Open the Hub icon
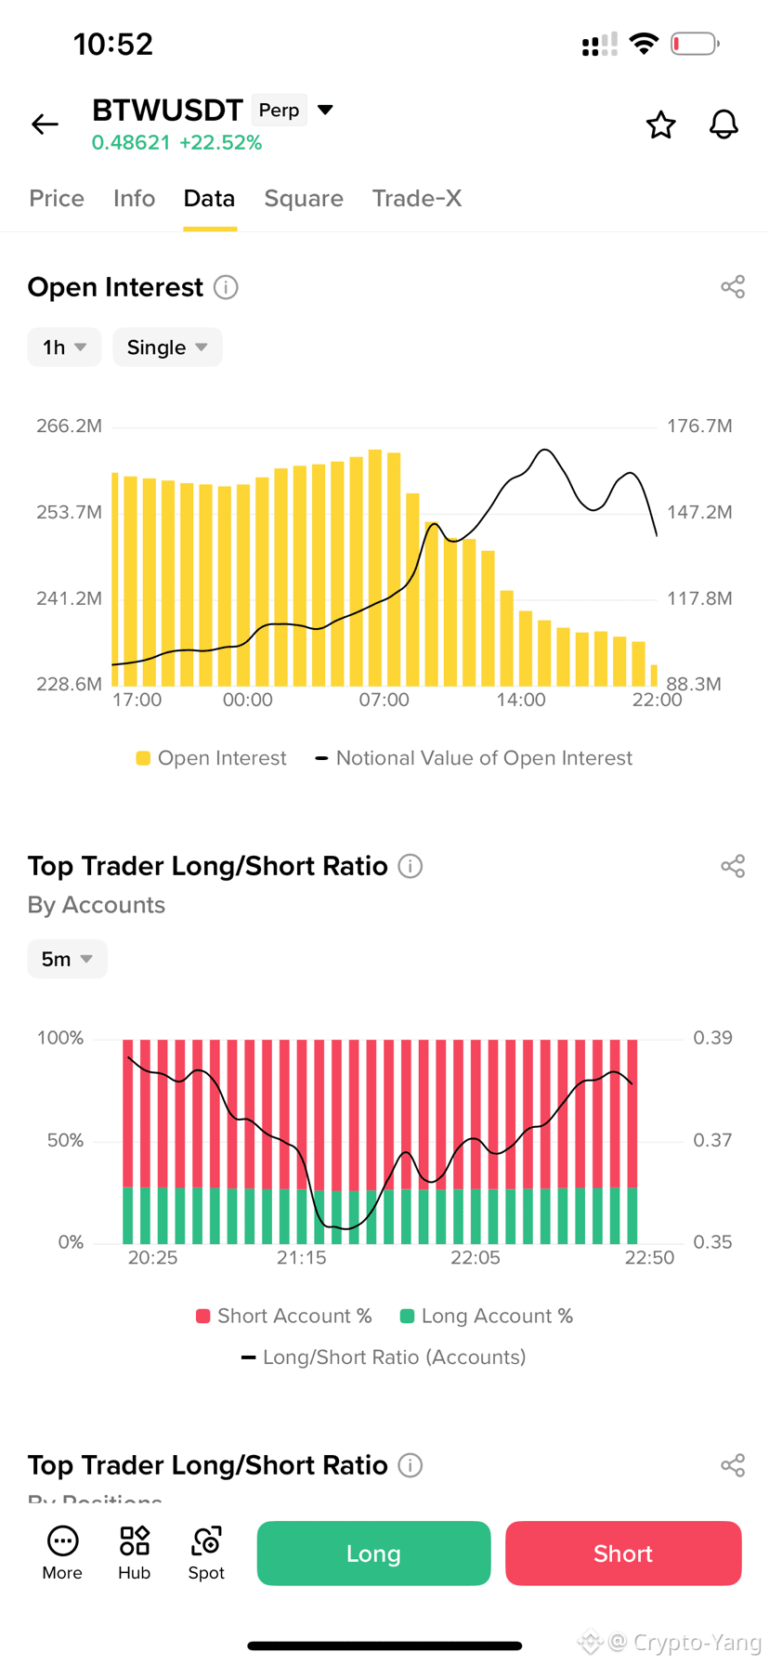This screenshot has height=1665, width=769. point(134,1553)
